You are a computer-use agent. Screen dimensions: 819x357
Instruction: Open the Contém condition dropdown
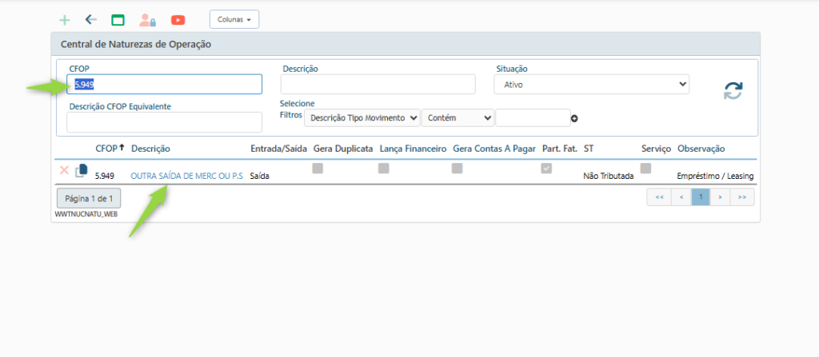457,118
